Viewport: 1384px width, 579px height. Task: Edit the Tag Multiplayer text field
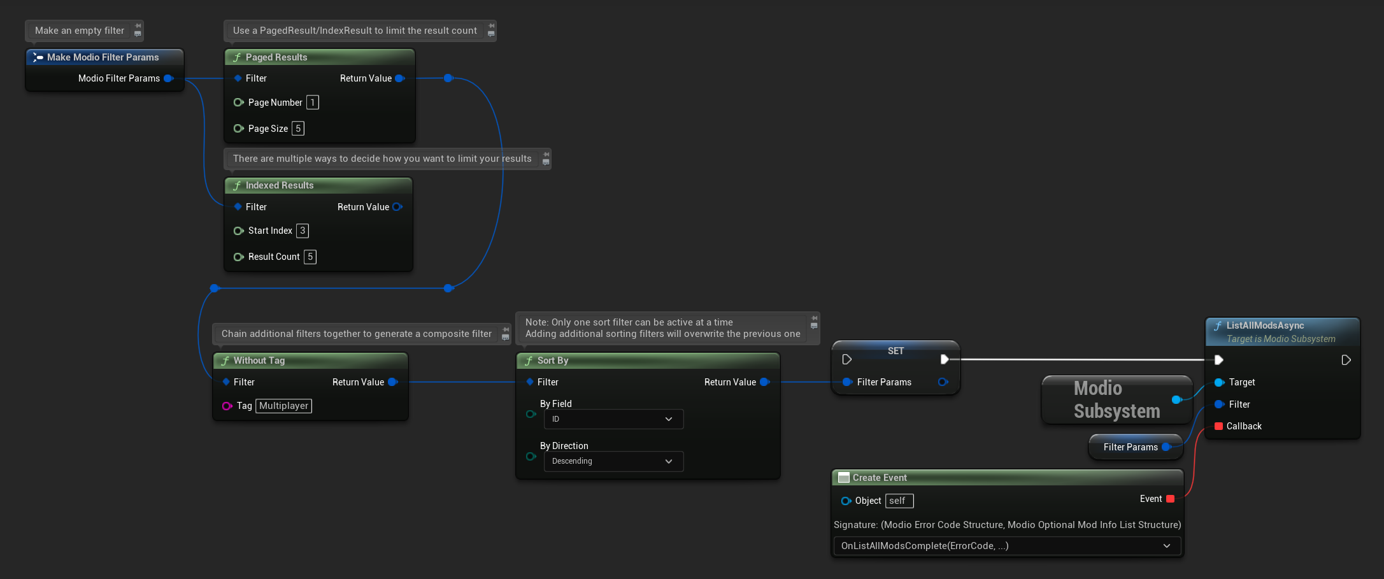tap(283, 406)
